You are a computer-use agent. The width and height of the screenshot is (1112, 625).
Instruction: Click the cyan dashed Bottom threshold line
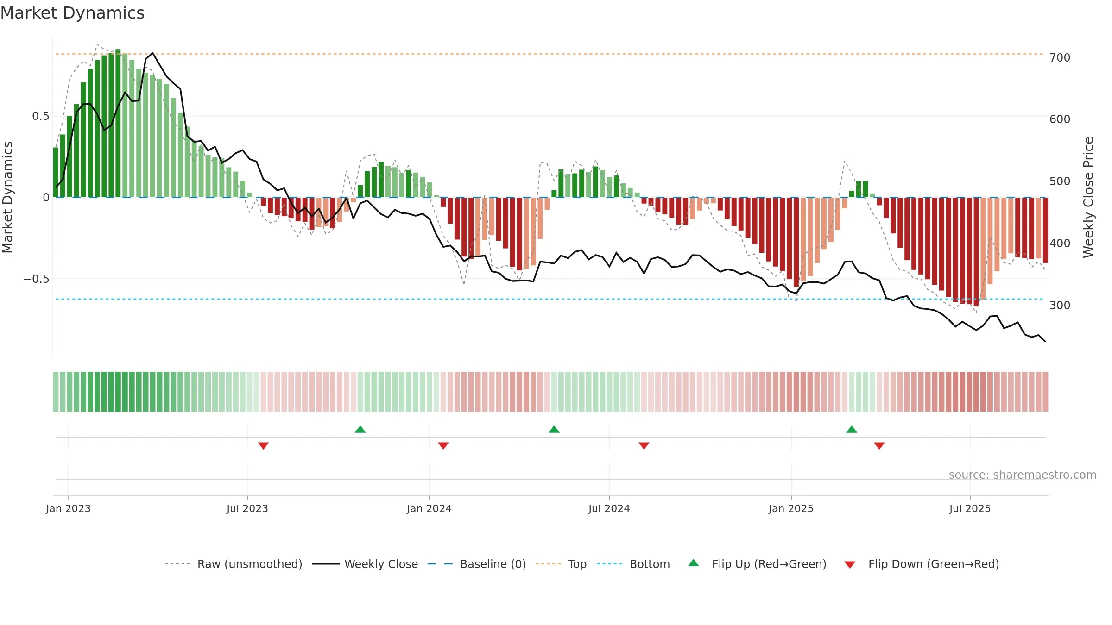[x=550, y=299]
